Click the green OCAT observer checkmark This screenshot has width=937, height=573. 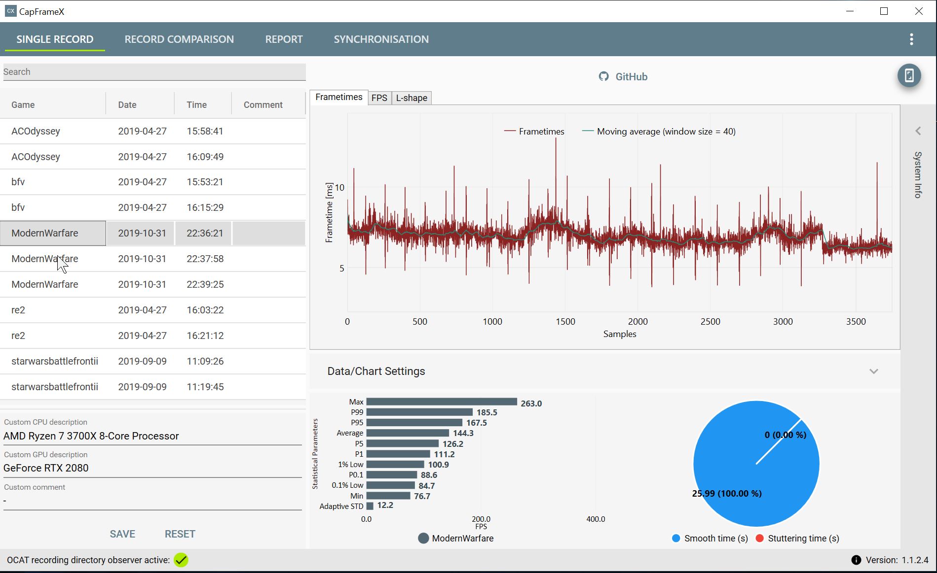click(x=181, y=560)
